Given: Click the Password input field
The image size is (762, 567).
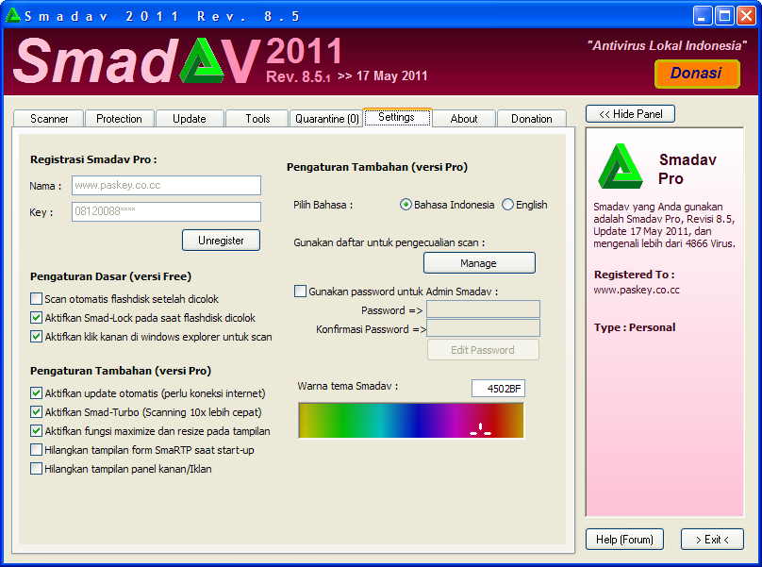Looking at the screenshot, I should (483, 309).
